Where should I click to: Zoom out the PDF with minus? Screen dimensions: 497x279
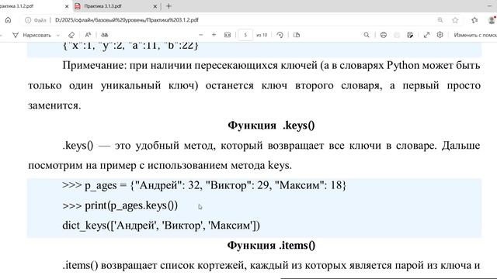click(200, 35)
